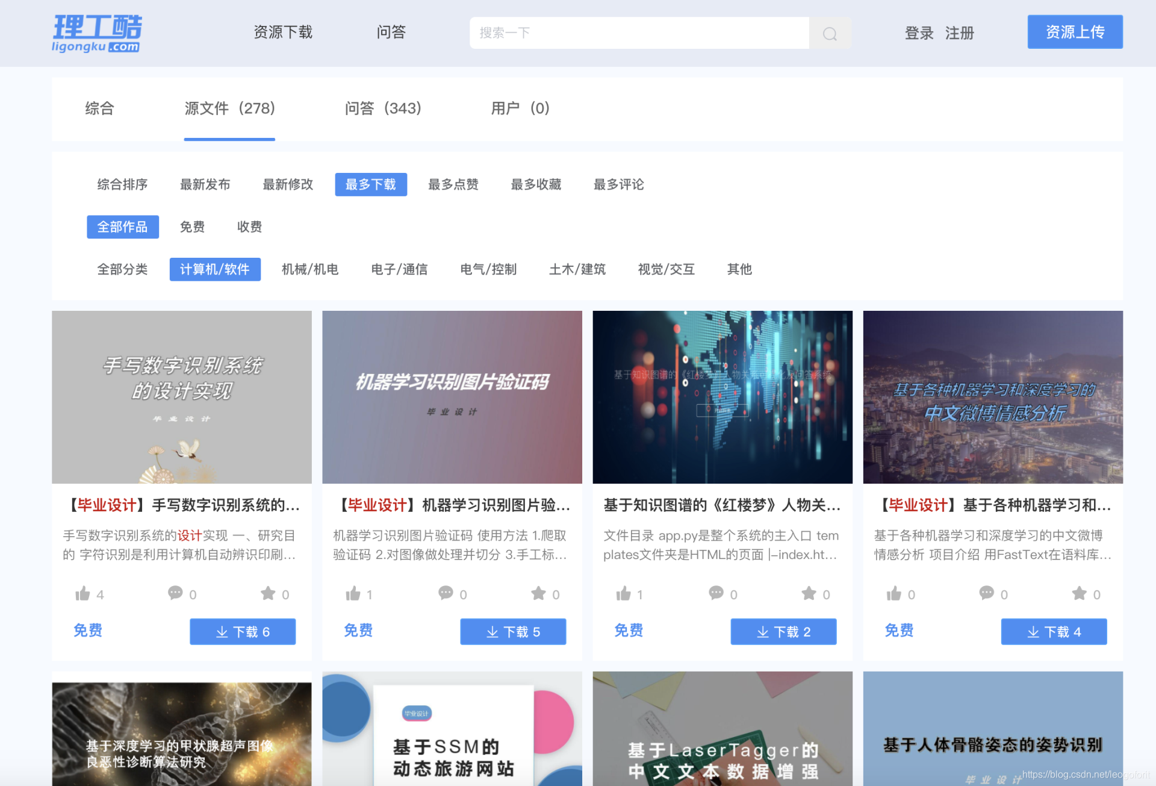This screenshot has width=1156, height=786.
Task: Select the 收费 filter option
Action: pyautogui.click(x=249, y=227)
